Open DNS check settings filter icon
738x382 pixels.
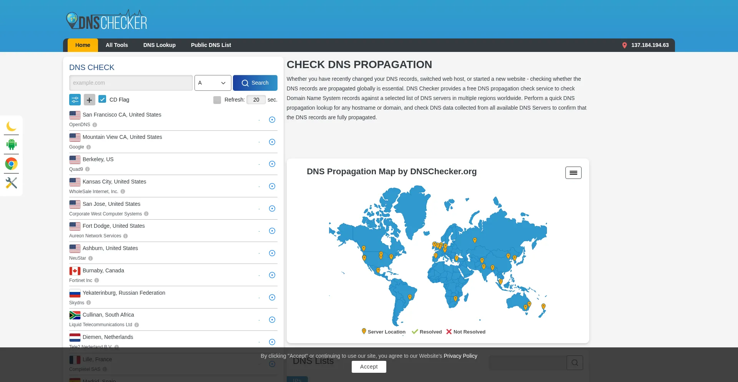click(x=75, y=100)
